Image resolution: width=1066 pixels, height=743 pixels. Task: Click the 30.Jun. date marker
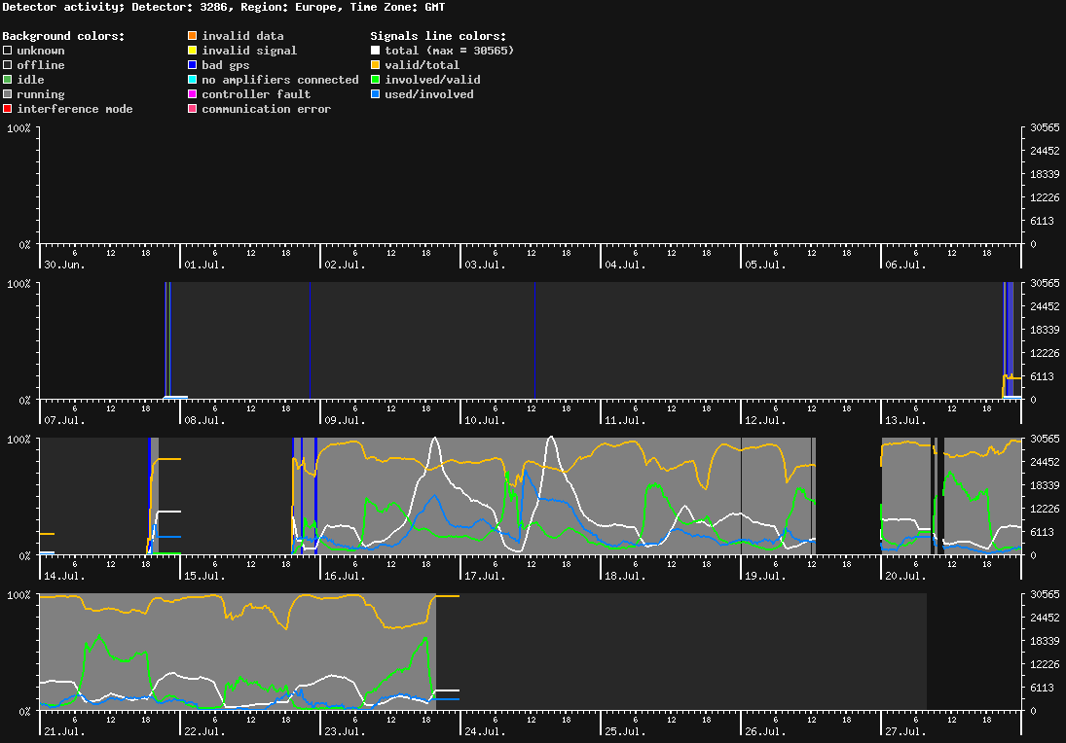tap(64, 265)
